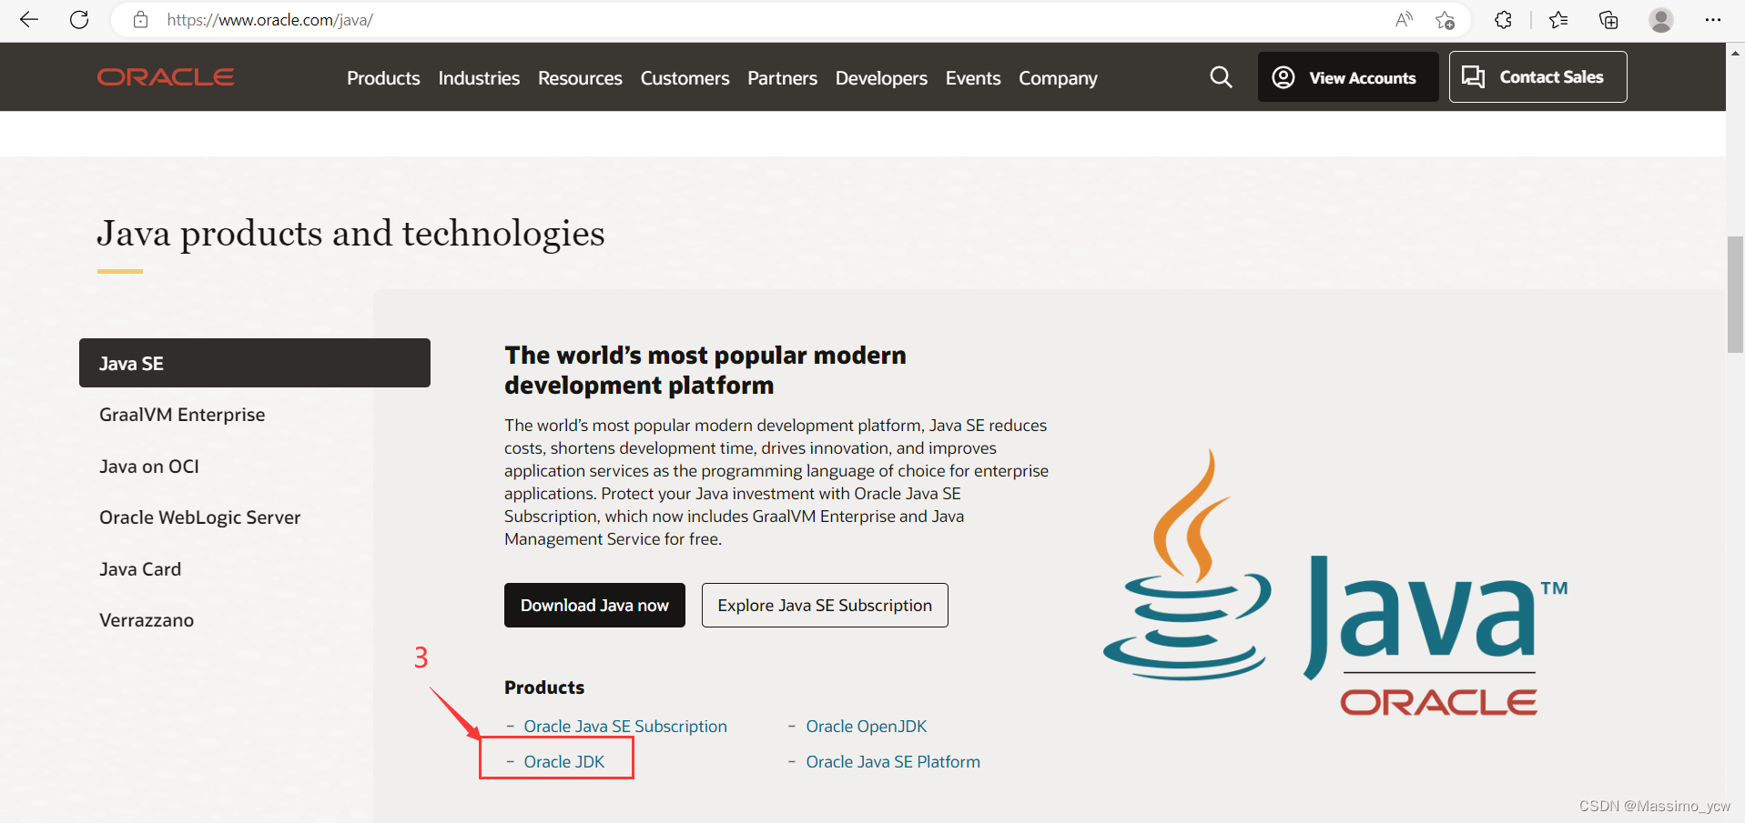Image resolution: width=1745 pixels, height=823 pixels.
Task: Open the Read Aloud icon in address bar
Action: coord(1405,19)
